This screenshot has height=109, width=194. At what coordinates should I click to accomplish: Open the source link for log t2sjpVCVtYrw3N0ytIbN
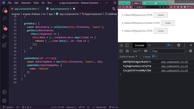175,71
